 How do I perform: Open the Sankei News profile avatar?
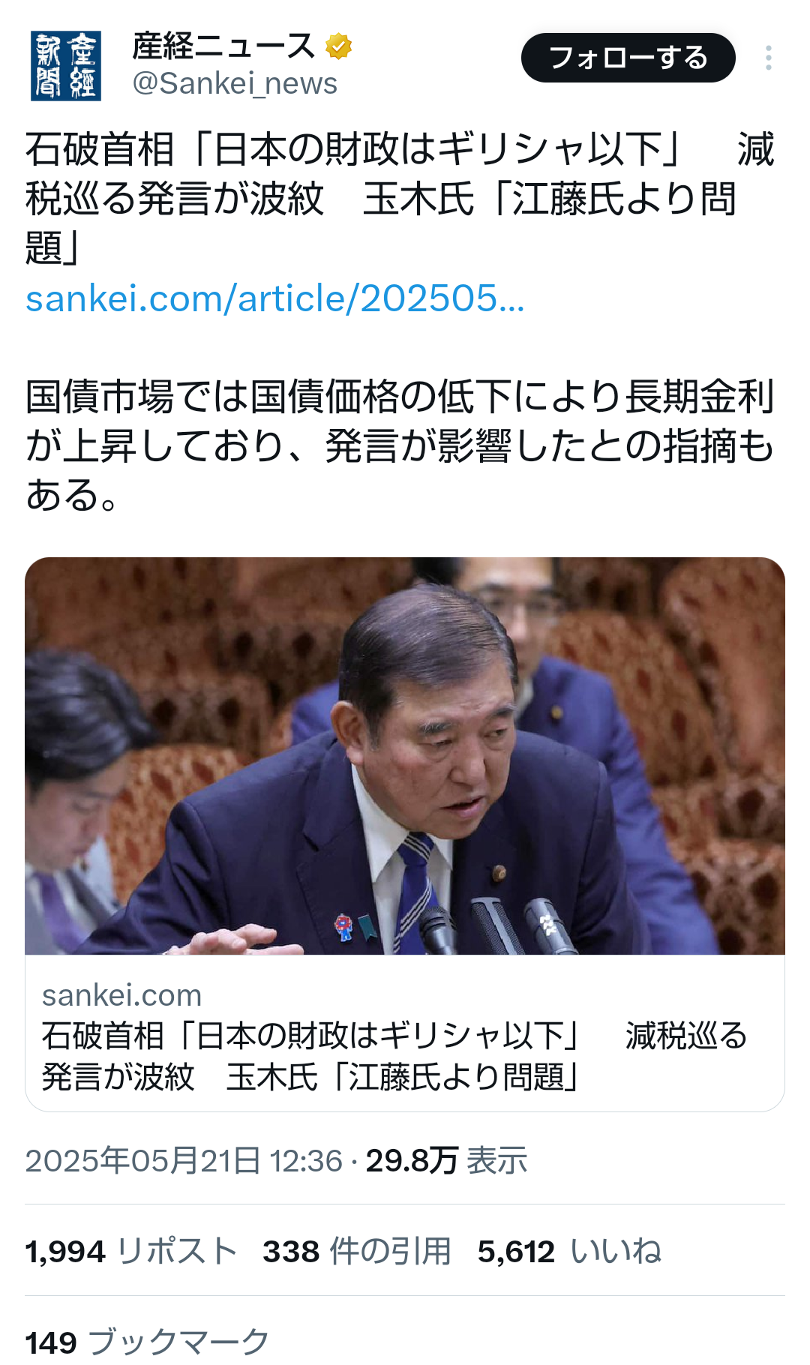pyautogui.click(x=65, y=65)
